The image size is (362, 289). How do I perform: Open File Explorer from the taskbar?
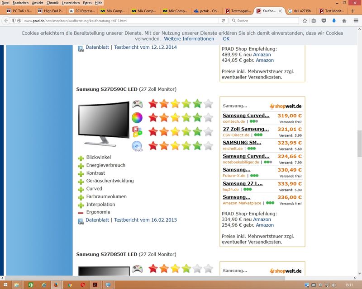(x=17, y=285)
